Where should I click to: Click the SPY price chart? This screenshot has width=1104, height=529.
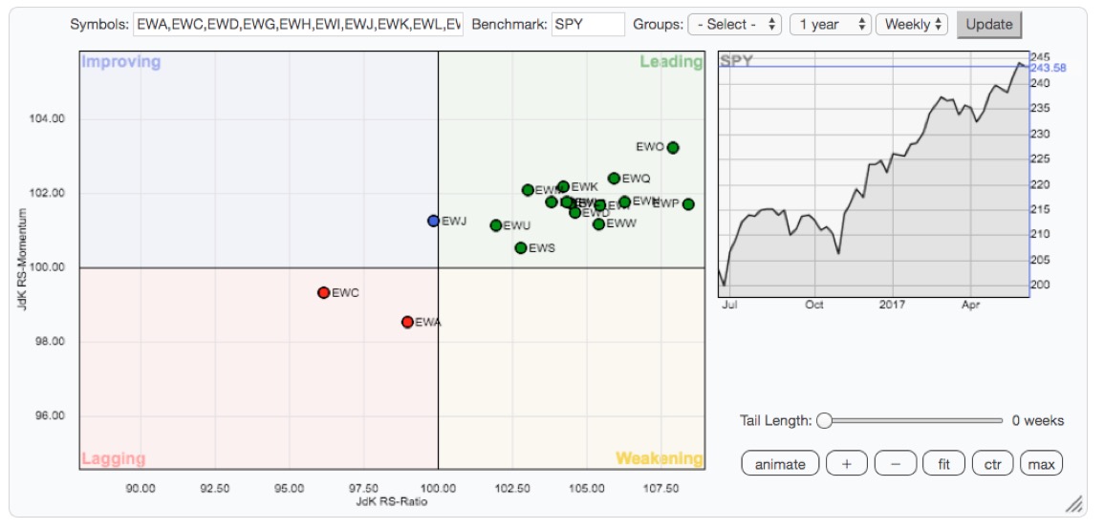point(873,174)
